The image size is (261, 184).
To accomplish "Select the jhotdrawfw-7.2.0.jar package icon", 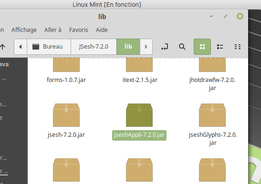I will click(212, 65).
